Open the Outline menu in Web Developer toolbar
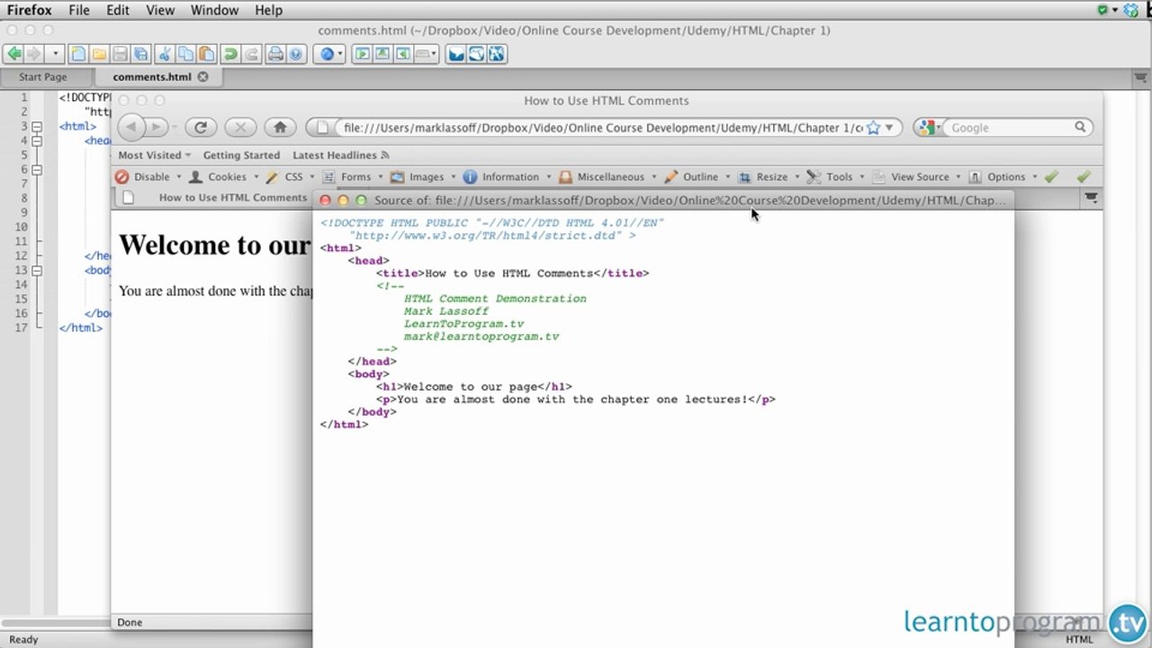This screenshot has height=648, width=1152. point(697,177)
